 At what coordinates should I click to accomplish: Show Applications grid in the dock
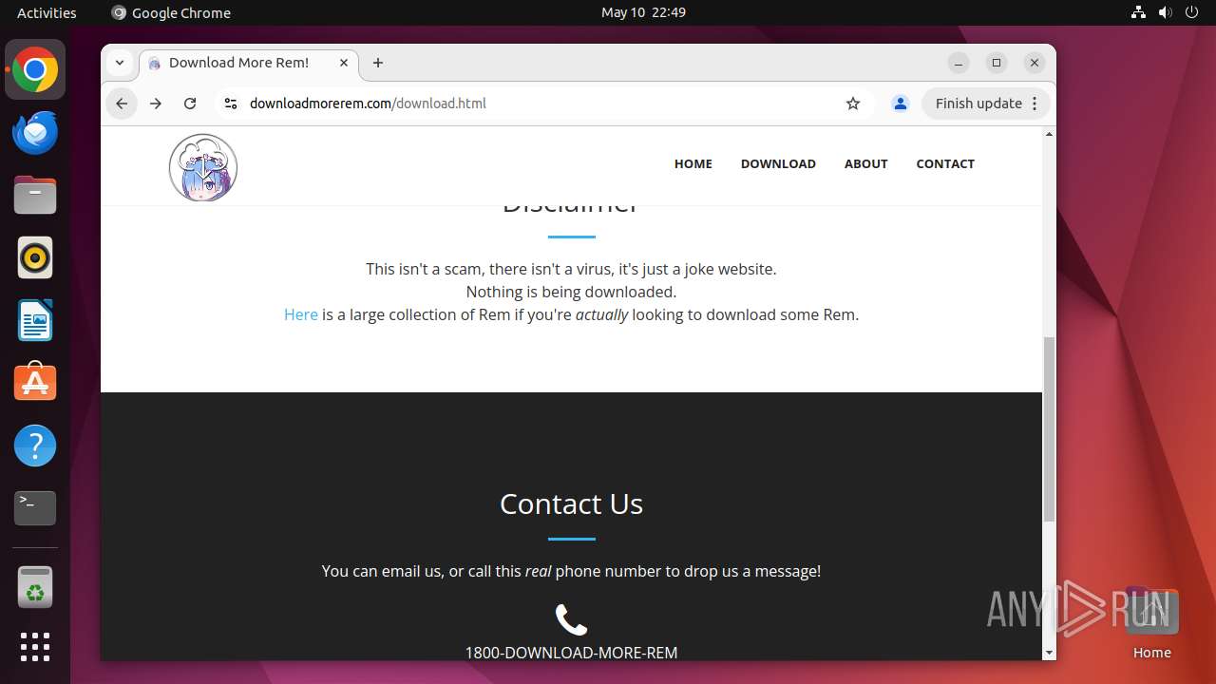pos(35,647)
